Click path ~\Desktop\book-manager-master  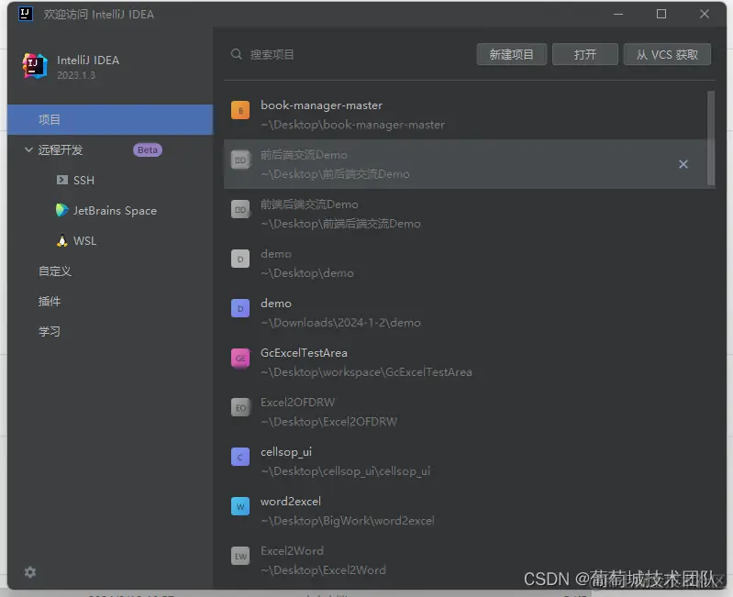(x=353, y=125)
